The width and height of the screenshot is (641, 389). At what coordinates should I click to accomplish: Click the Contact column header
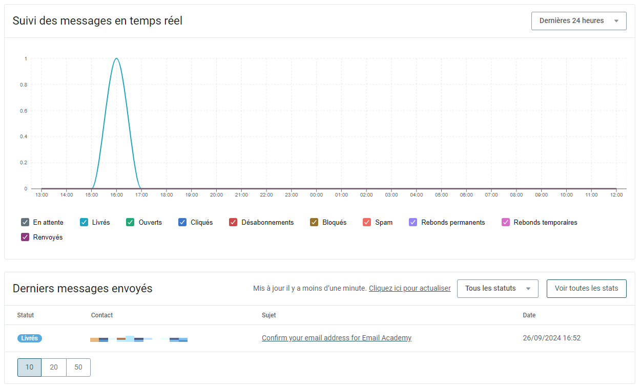pos(102,315)
